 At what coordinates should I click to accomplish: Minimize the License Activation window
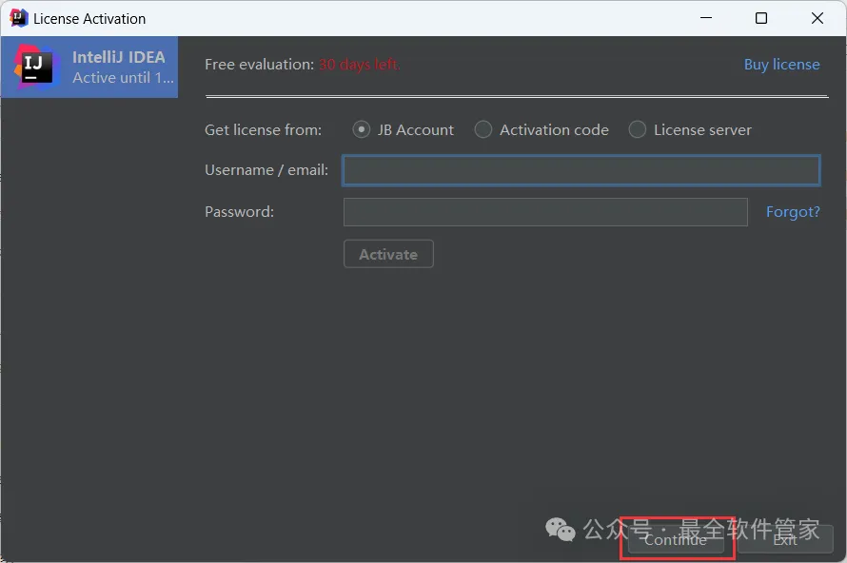click(x=706, y=18)
